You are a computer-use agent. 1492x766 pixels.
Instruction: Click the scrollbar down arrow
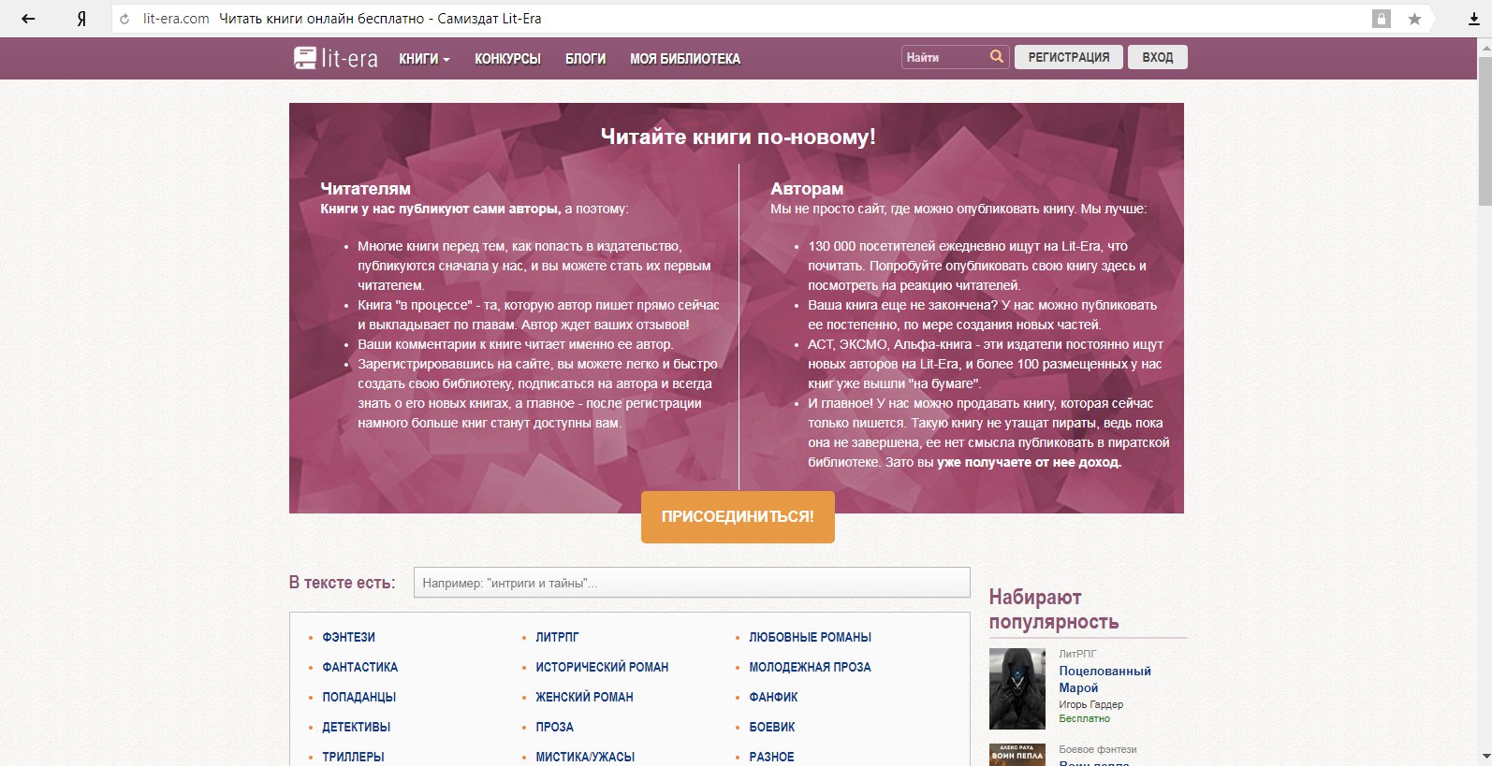tap(1485, 756)
